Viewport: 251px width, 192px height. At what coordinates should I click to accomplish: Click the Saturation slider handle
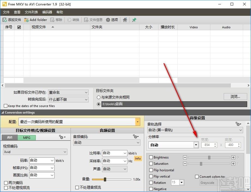click(x=201, y=164)
